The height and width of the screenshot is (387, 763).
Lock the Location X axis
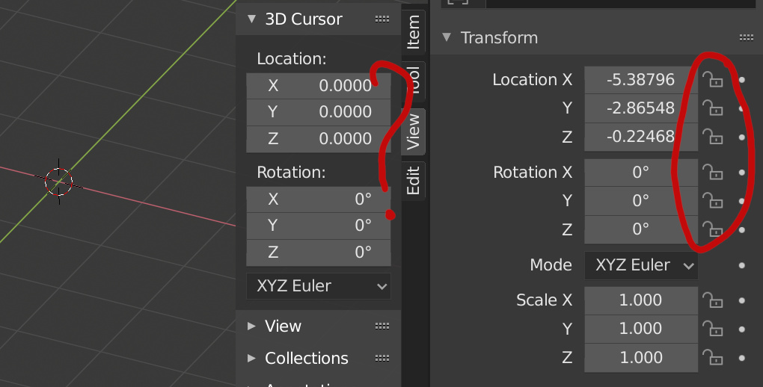point(713,79)
